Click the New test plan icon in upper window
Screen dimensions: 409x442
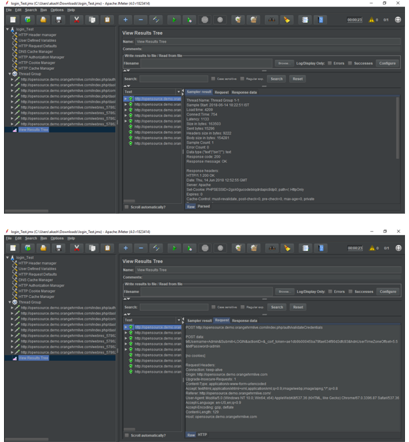(x=13, y=20)
